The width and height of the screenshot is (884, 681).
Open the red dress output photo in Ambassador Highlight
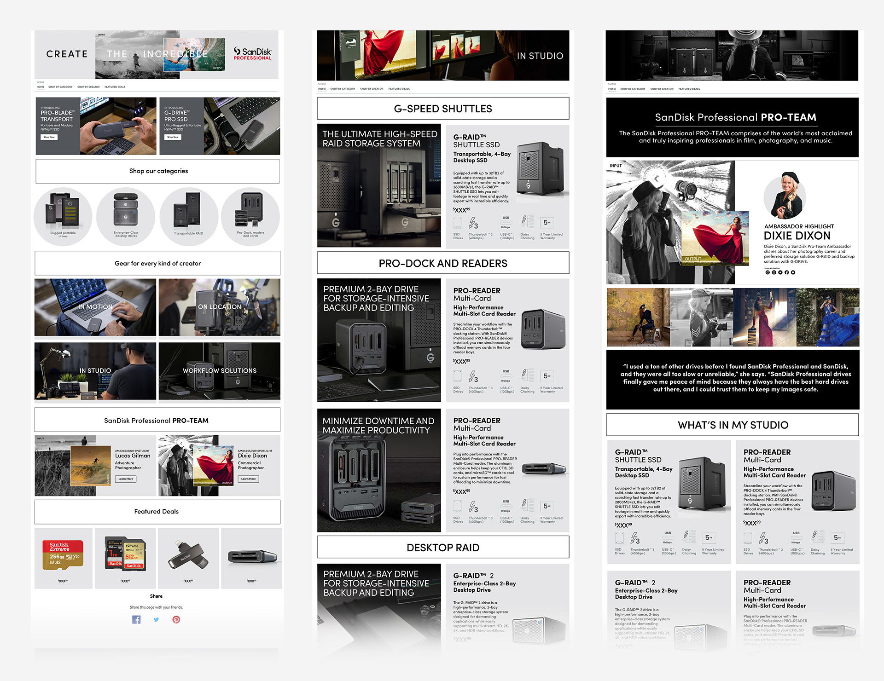715,238
